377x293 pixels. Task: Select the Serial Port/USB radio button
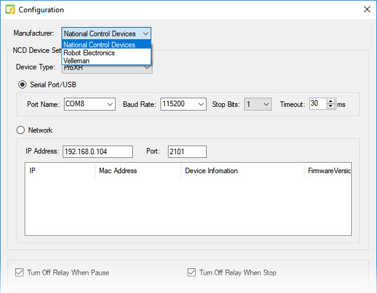pos(22,85)
